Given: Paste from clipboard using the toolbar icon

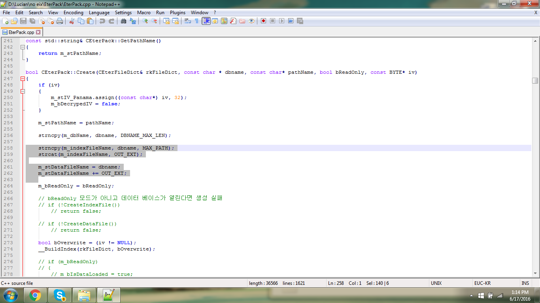Looking at the screenshot, I should 90,21.
